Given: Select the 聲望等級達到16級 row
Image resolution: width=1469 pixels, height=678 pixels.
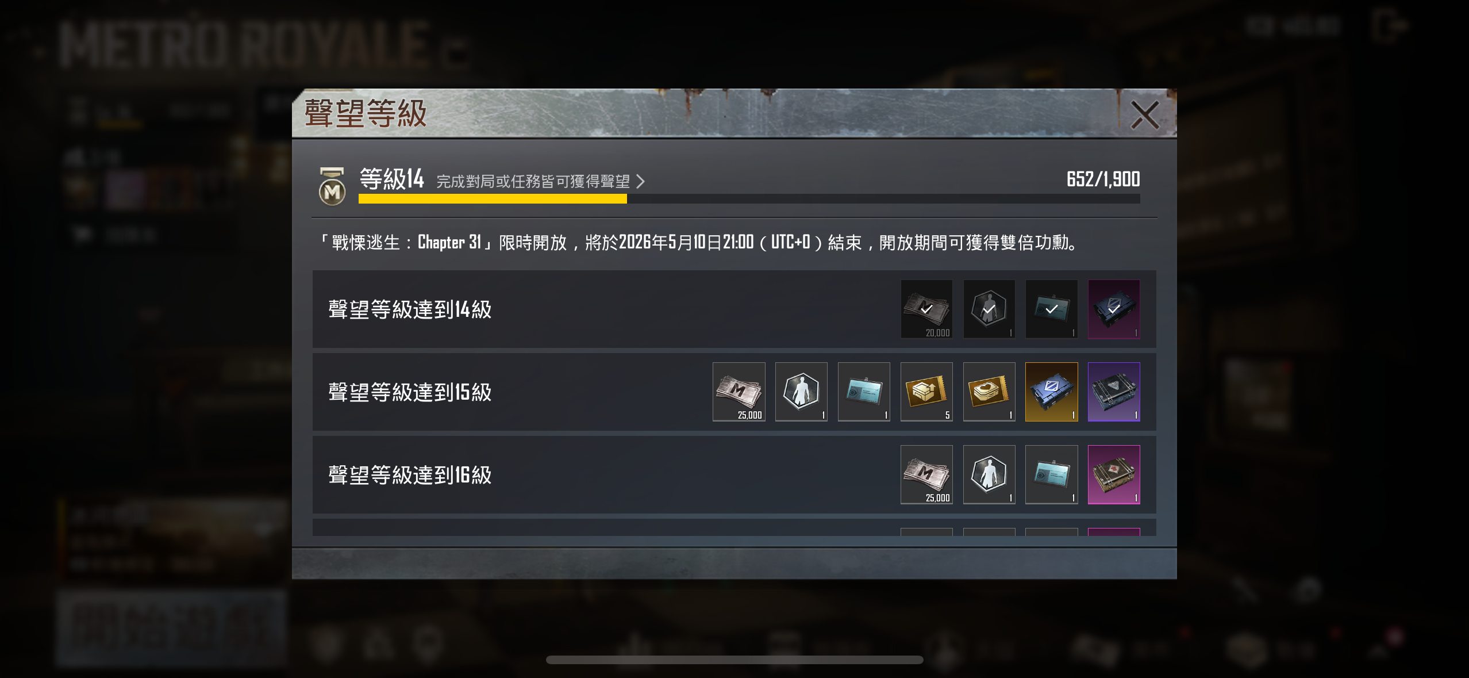Looking at the screenshot, I should pos(734,474).
